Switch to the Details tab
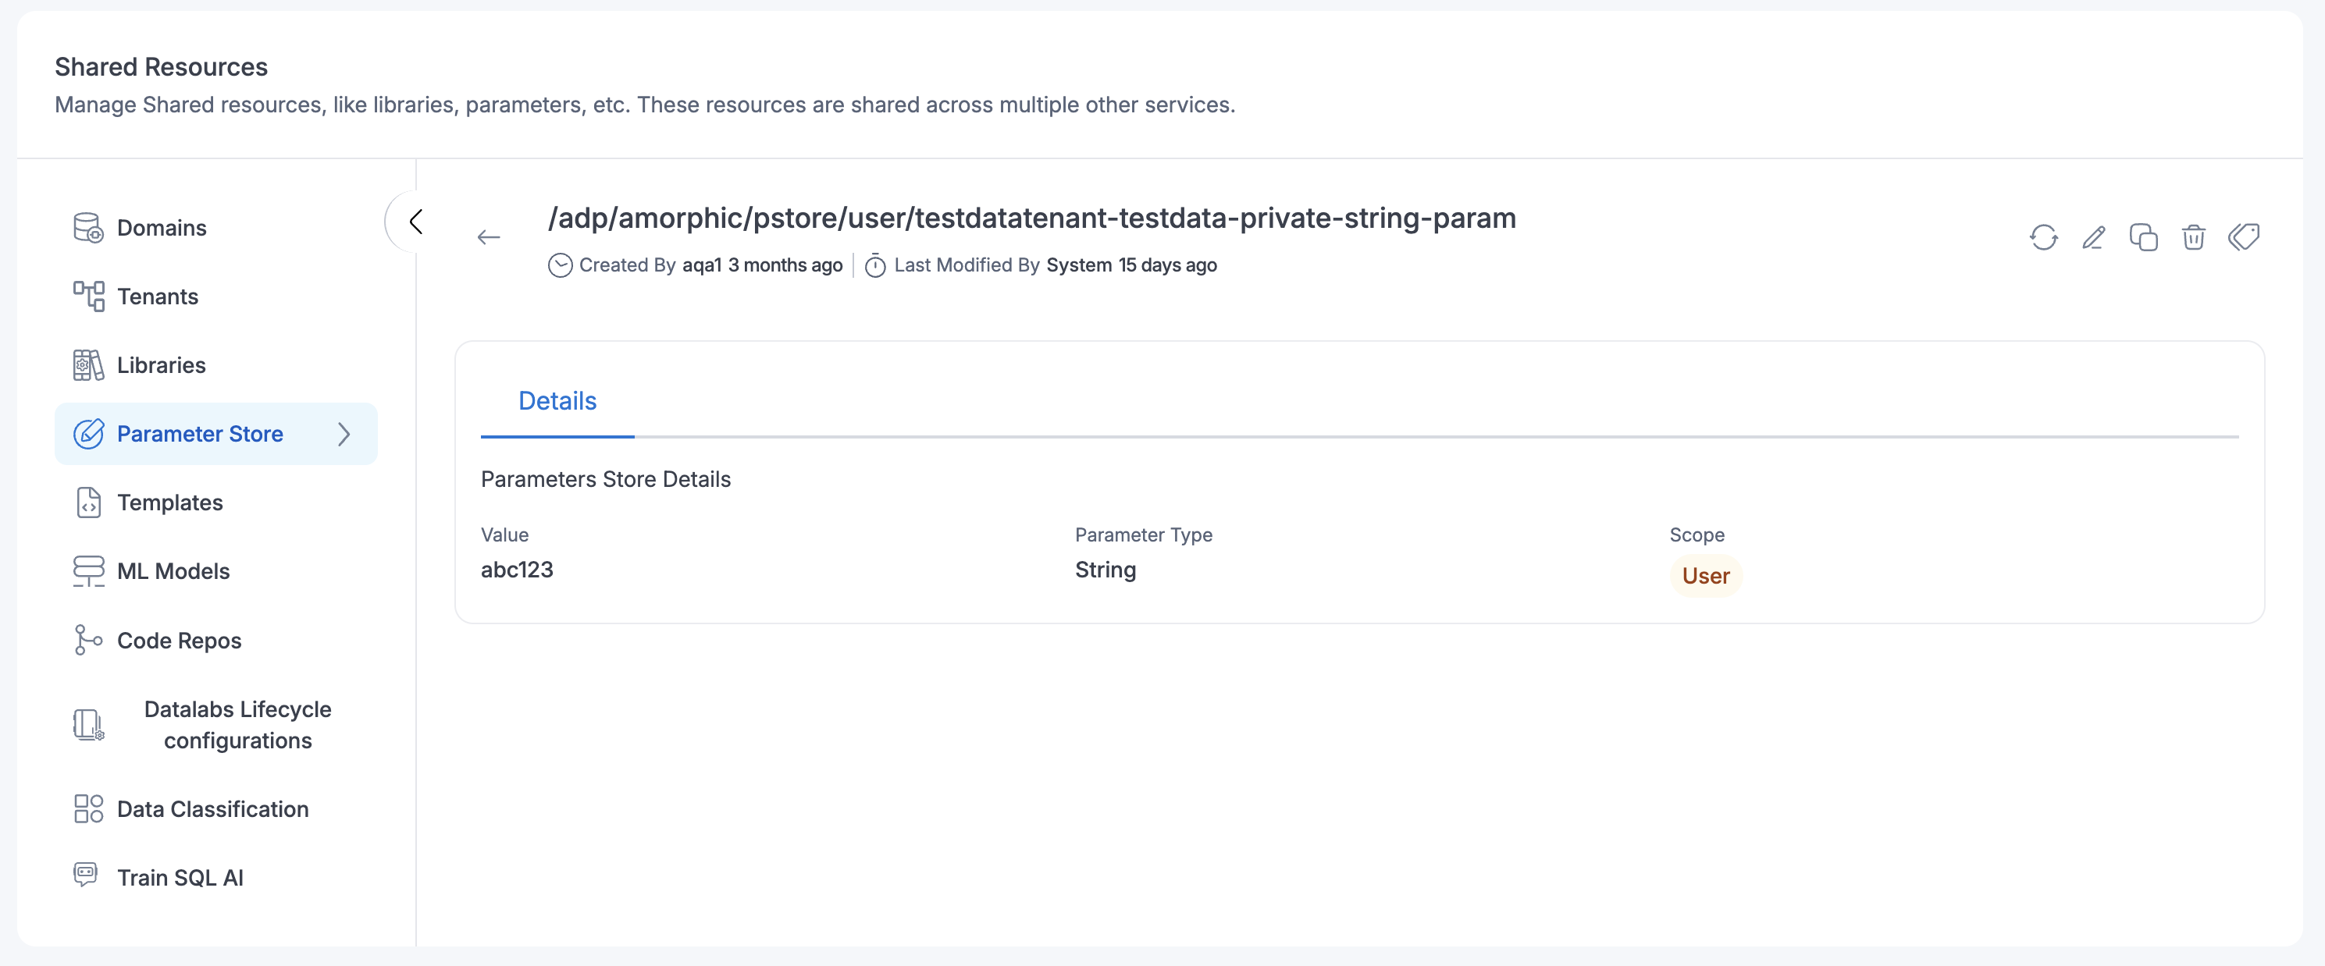 click(x=557, y=400)
